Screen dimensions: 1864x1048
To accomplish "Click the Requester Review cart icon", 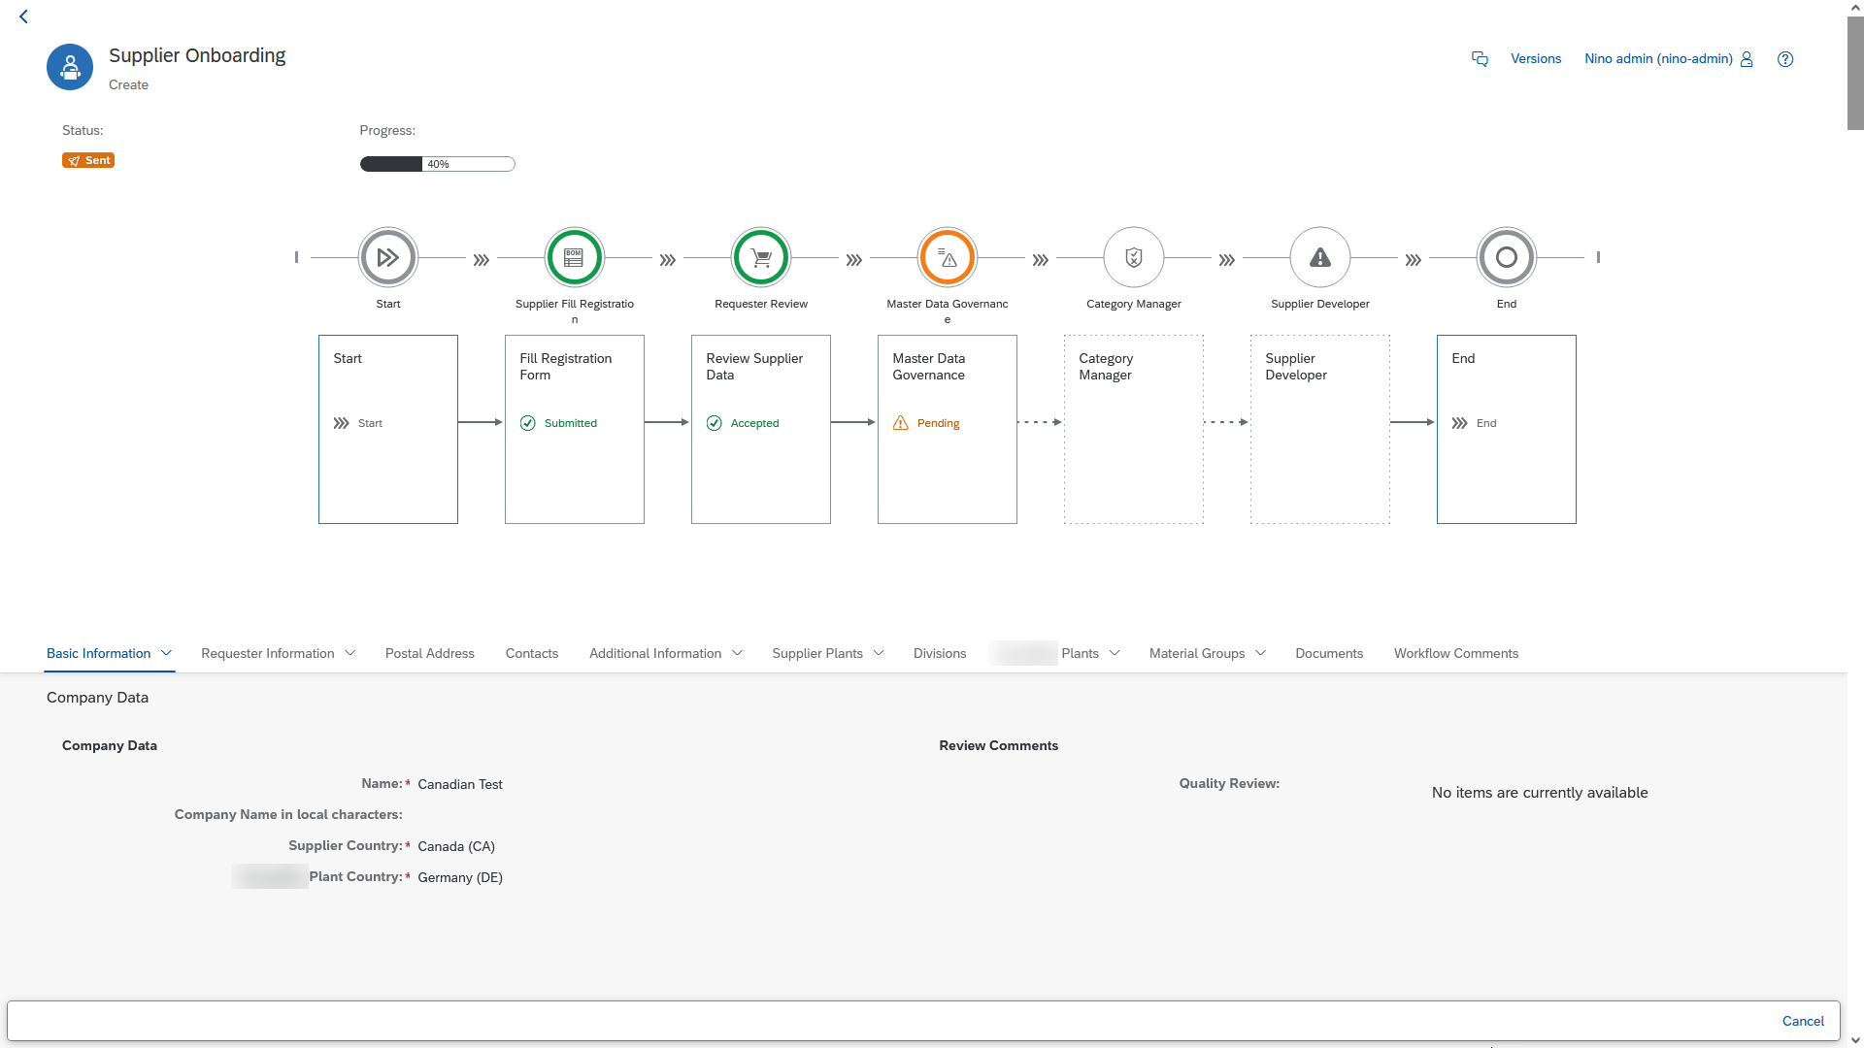I will [x=761, y=257].
